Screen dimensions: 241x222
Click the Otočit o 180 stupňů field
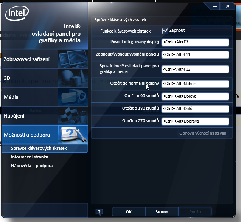[195, 109]
